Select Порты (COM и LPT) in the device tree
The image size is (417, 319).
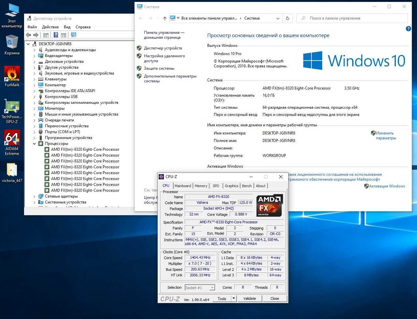pos(63,132)
